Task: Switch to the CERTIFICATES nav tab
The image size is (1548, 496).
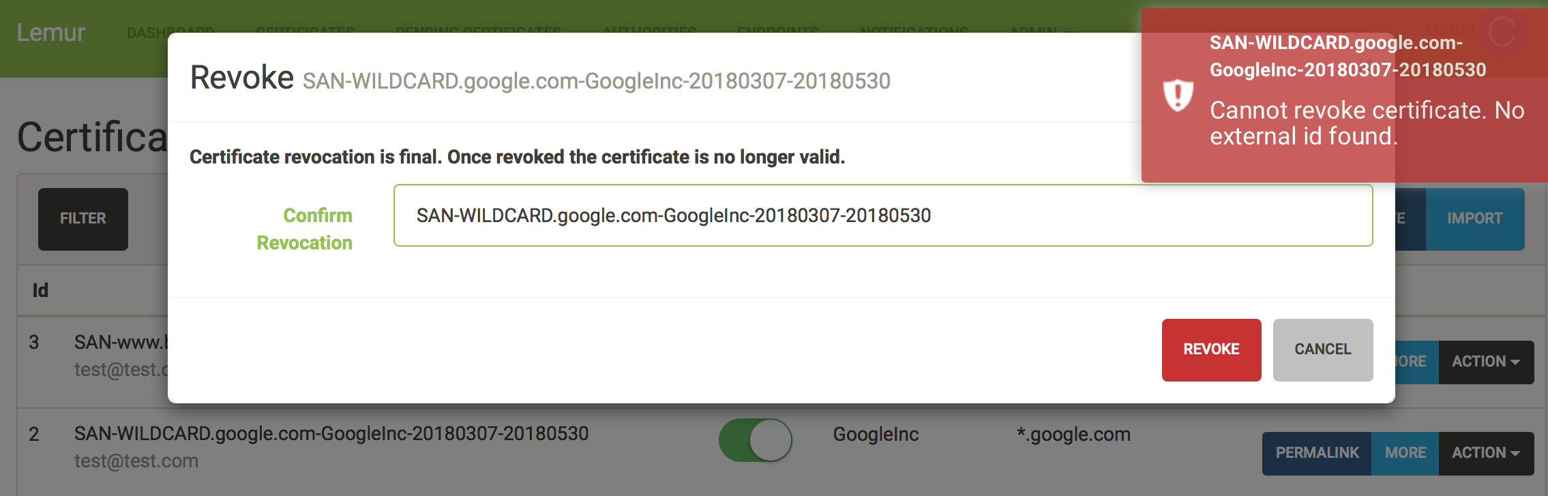Action: [305, 32]
